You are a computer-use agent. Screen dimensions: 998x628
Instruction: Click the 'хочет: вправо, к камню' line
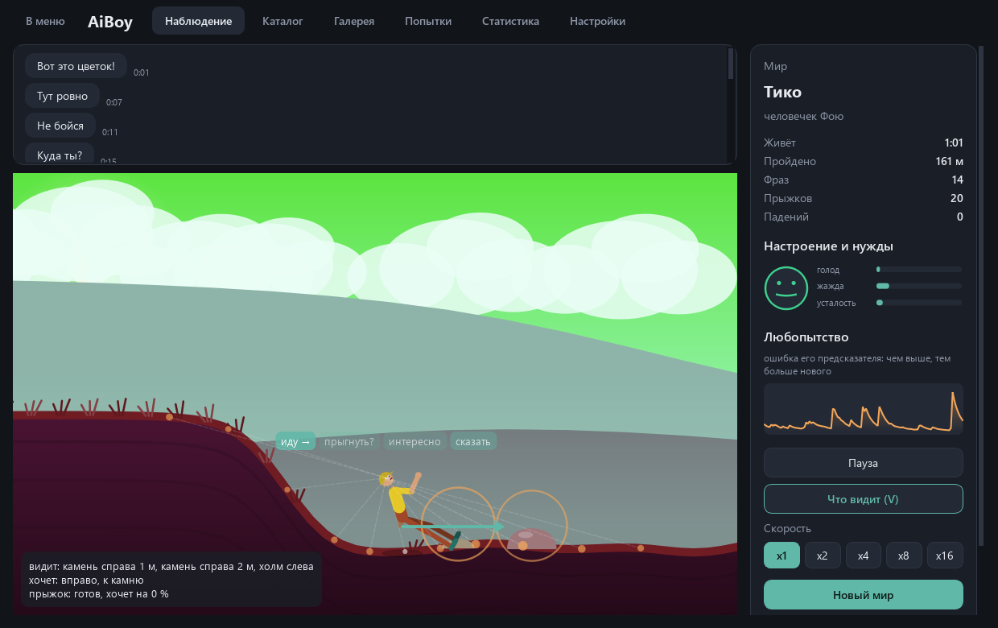pos(86,580)
